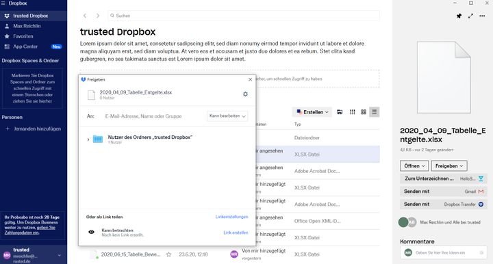The width and height of the screenshot is (493, 264).
Task: Select the Office Open XML-D... row
Action: (318, 221)
